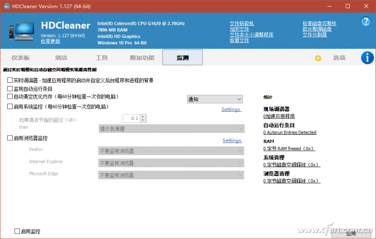Open Settings link for system monitoring

(x=231, y=110)
